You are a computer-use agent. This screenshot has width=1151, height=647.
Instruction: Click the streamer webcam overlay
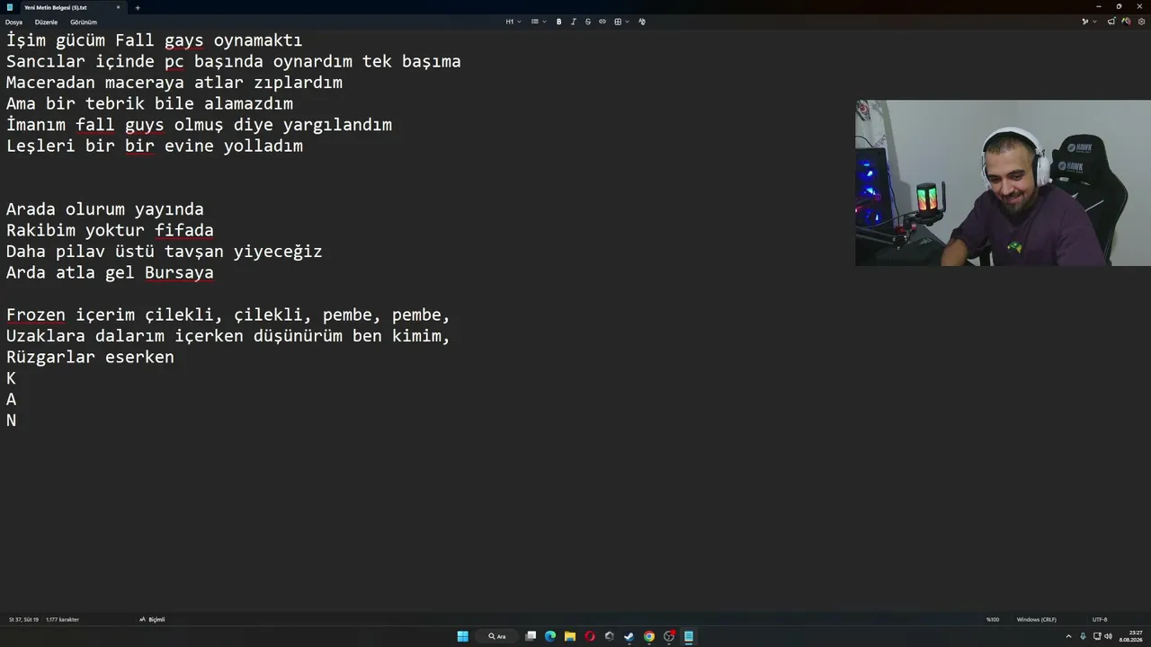tap(1003, 182)
